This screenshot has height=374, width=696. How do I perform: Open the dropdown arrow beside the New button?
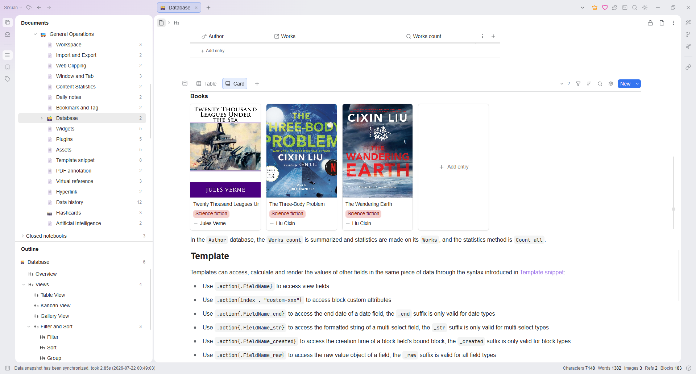pos(637,84)
